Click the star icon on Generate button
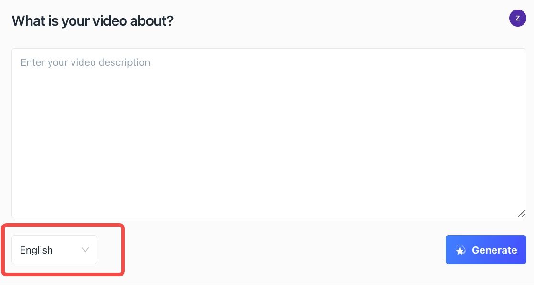The height and width of the screenshot is (286, 534). (x=461, y=250)
